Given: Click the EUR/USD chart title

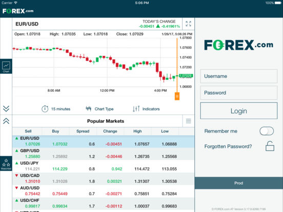Looking at the screenshot, I should (x=27, y=24).
